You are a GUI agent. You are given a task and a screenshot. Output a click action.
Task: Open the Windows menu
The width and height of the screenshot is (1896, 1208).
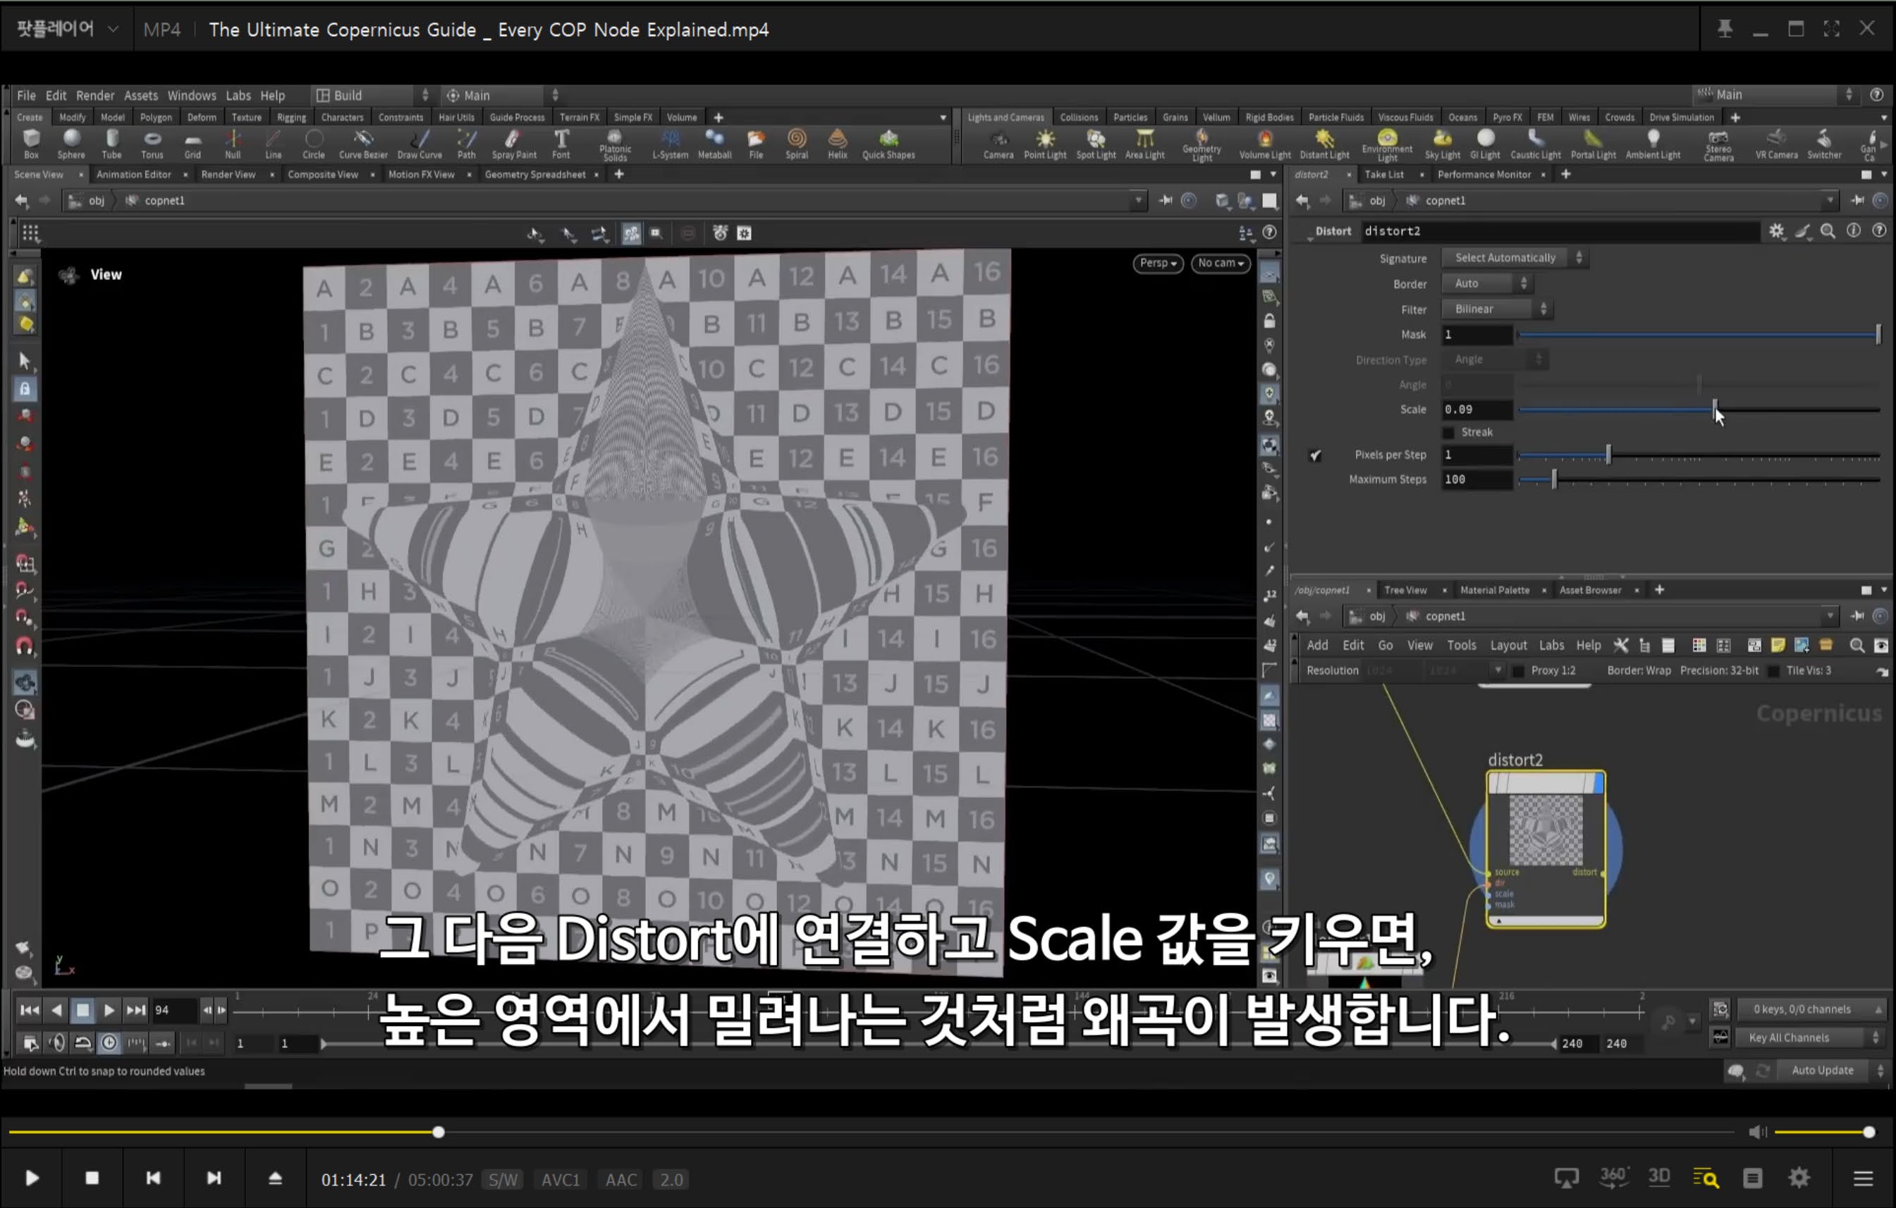191,95
